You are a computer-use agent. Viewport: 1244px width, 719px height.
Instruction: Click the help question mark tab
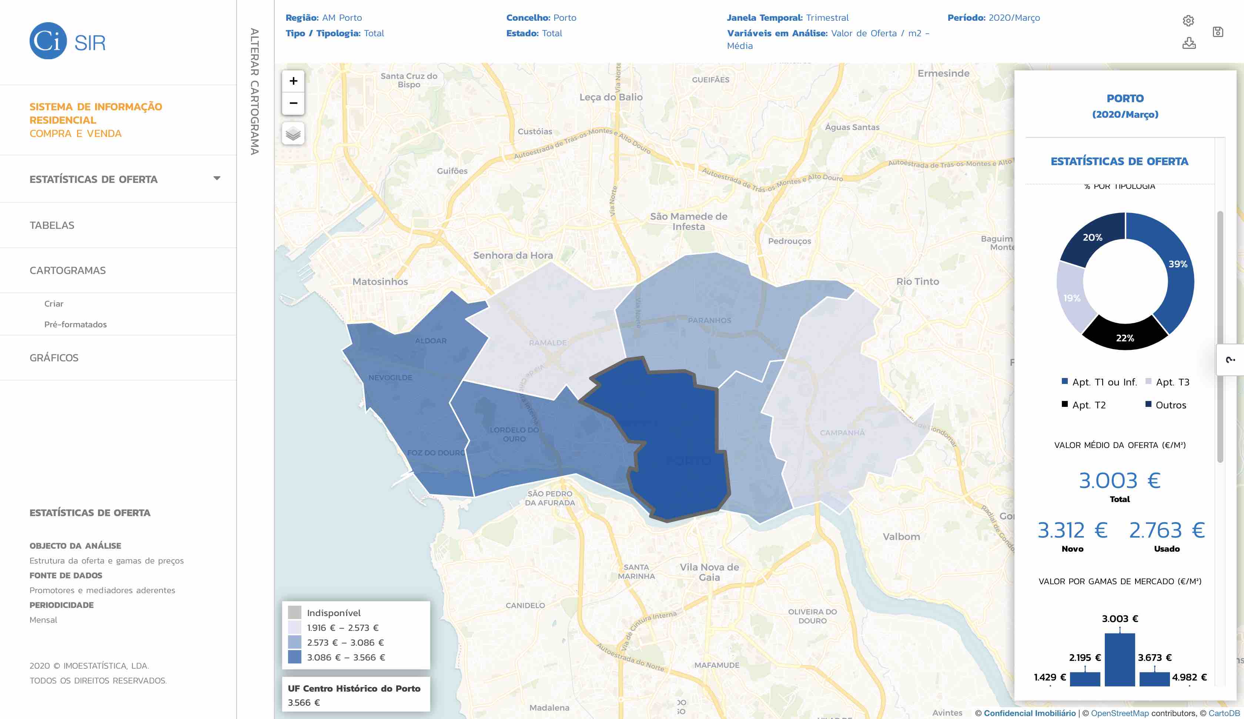click(1230, 360)
